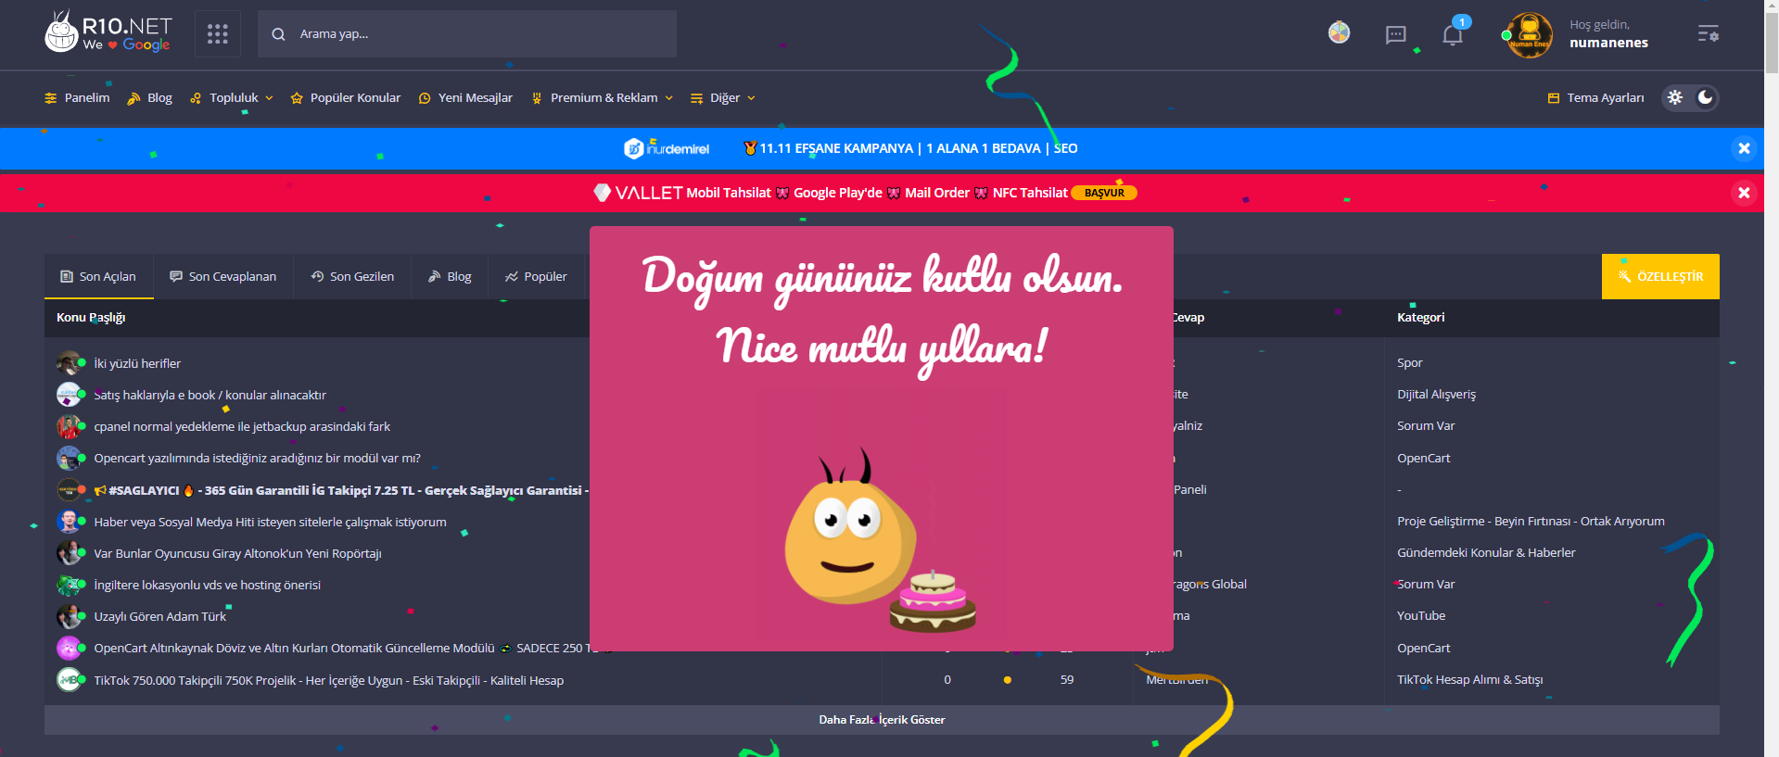The width and height of the screenshot is (1779, 757).
Task: Click Daha Fazla İçerik Göster
Action: (882, 720)
